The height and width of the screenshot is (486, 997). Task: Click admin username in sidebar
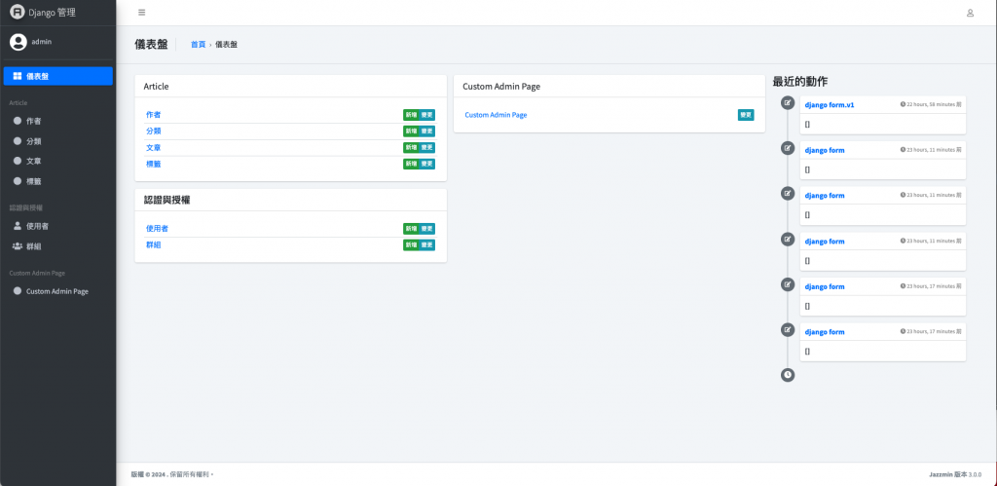tap(41, 42)
